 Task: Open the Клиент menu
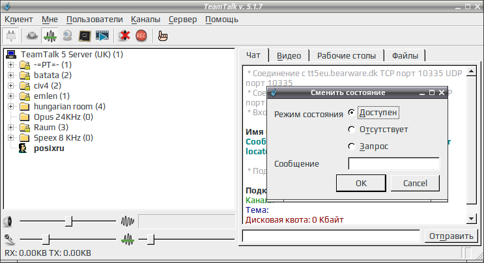point(19,20)
